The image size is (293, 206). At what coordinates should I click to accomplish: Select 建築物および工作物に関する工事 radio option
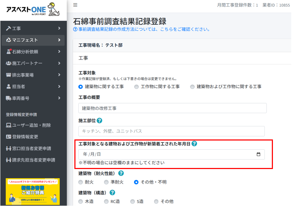(x=192, y=87)
